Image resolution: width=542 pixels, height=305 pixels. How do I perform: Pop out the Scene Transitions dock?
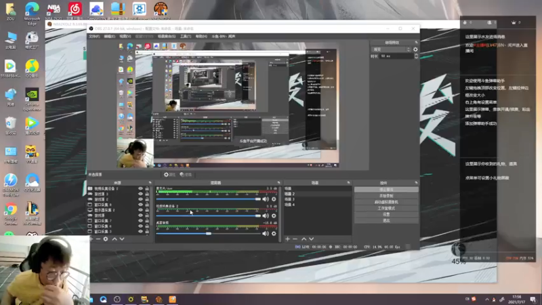[x=416, y=42]
